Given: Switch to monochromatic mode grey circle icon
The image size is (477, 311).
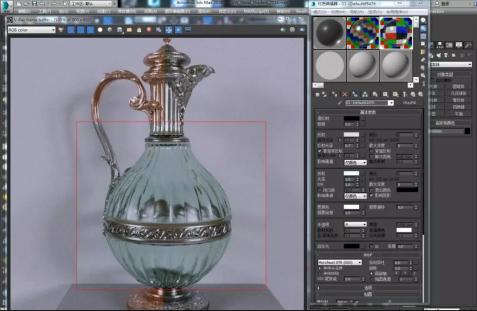Looking at the screenshot, I should click(110, 30).
